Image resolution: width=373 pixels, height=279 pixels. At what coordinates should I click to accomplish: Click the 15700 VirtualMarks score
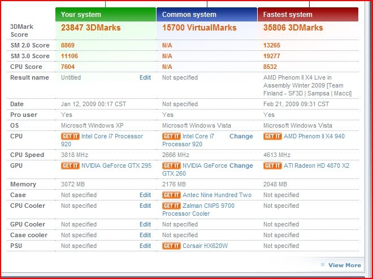pos(199,28)
